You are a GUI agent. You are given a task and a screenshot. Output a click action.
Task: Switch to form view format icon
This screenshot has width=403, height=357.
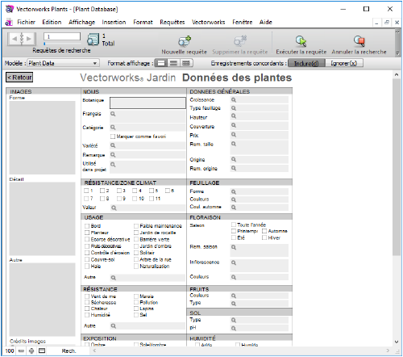click(x=161, y=63)
